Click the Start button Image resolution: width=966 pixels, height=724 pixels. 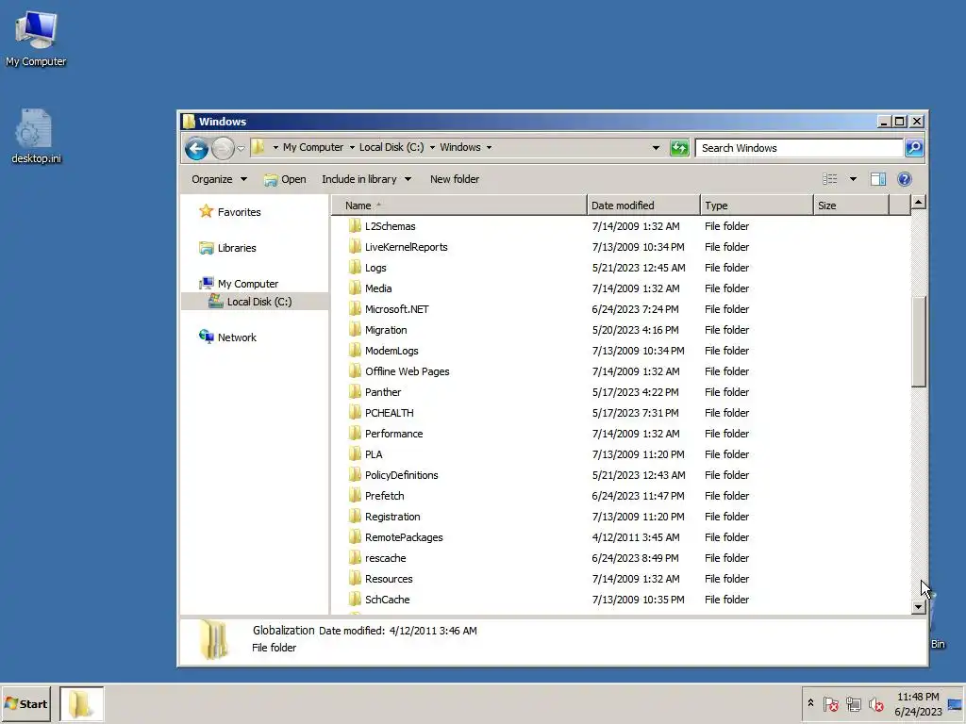pos(25,703)
